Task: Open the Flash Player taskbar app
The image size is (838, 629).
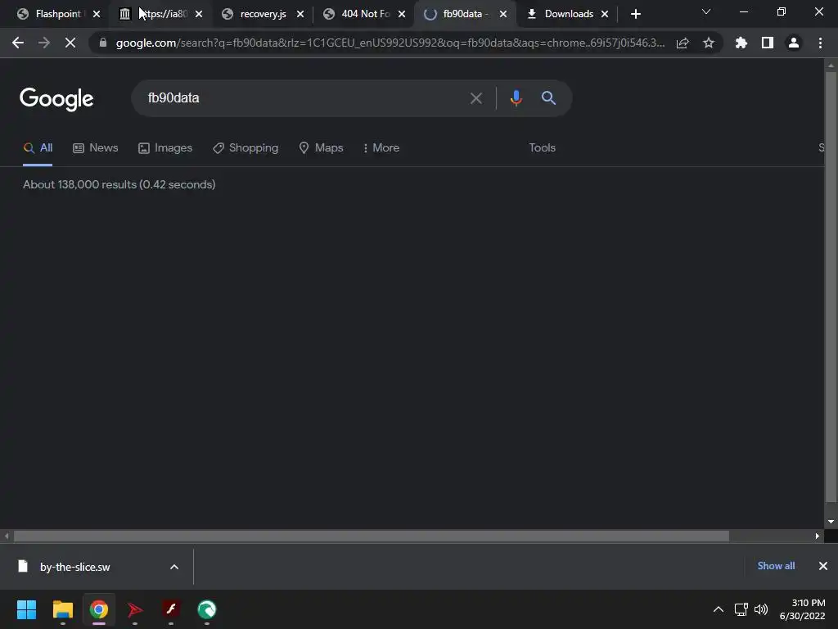Action: click(x=170, y=609)
